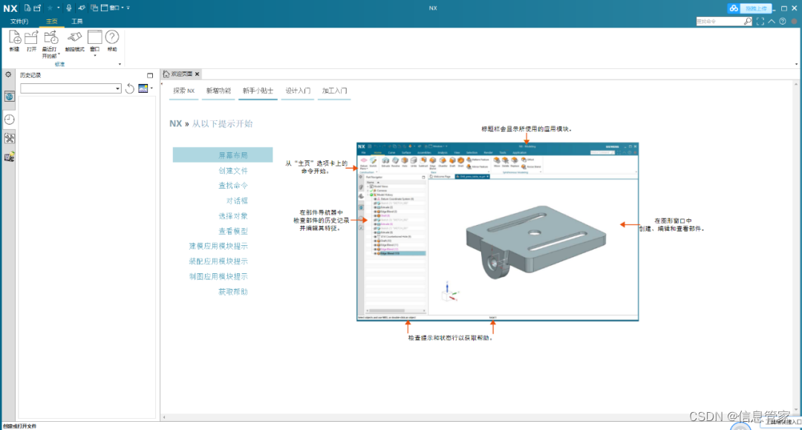Maximize the 历史记录 panel square icon
802x430 pixels.
click(150, 75)
